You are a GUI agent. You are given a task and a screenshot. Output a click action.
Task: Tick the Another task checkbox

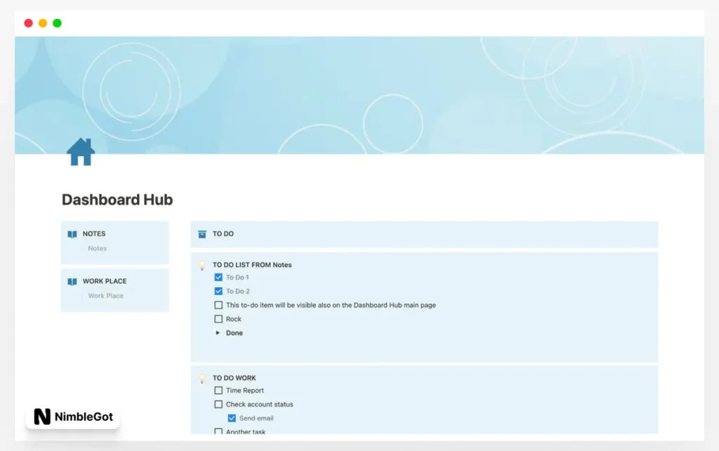218,431
